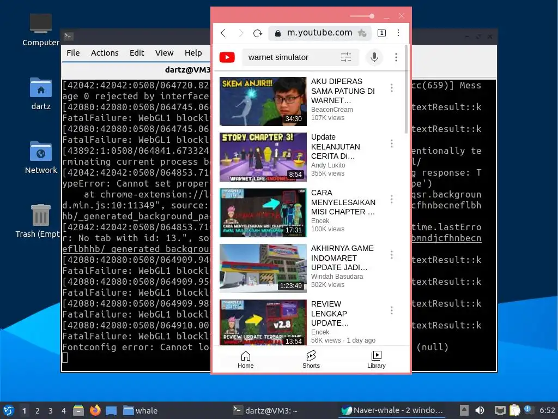Click the Andy Lukito channel name
Viewport: 558px width, 419px height.
327,165
